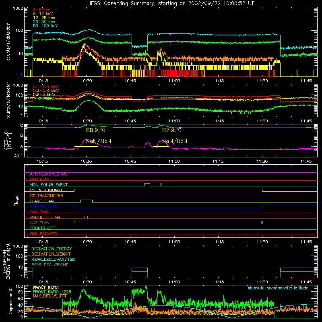Click the FLARE_FLAG raised pulse marker
This screenshot has height=322, width=322.
click(87, 201)
